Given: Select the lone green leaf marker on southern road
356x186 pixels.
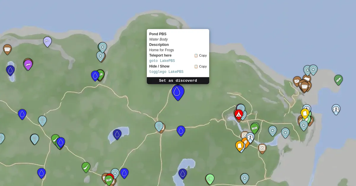Looking at the screenshot, I should coord(86,167).
